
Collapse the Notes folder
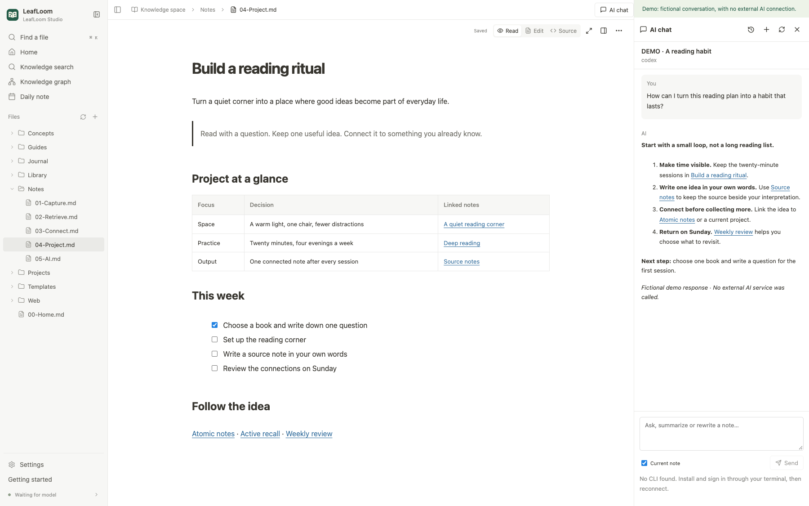pyautogui.click(x=12, y=189)
